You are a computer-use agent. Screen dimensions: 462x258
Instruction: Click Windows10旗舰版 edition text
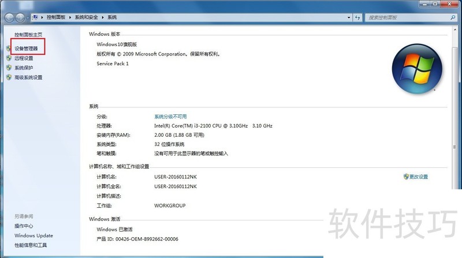[117, 44]
